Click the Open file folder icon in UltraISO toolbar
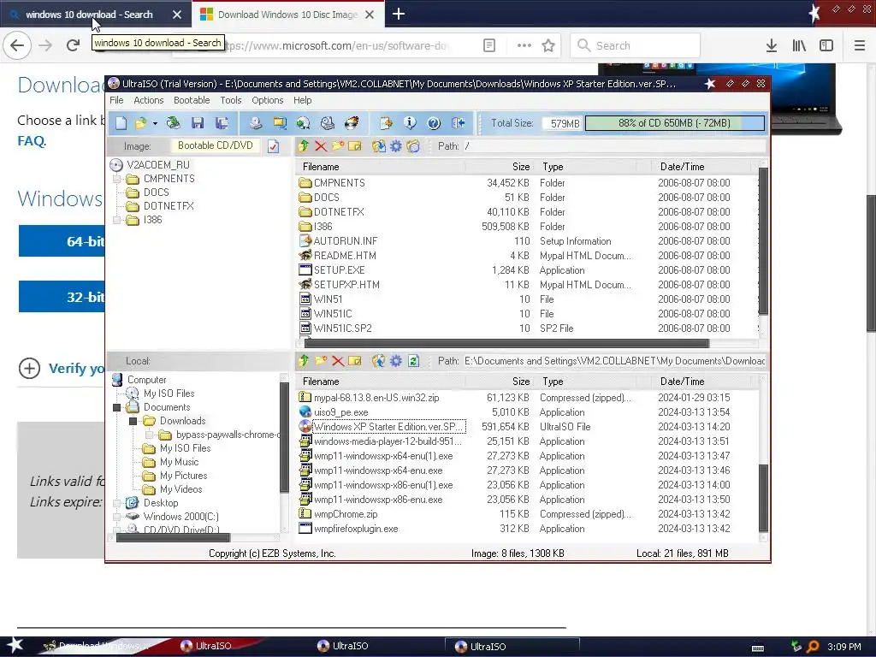Screen dimensions: 876x657 point(140,123)
